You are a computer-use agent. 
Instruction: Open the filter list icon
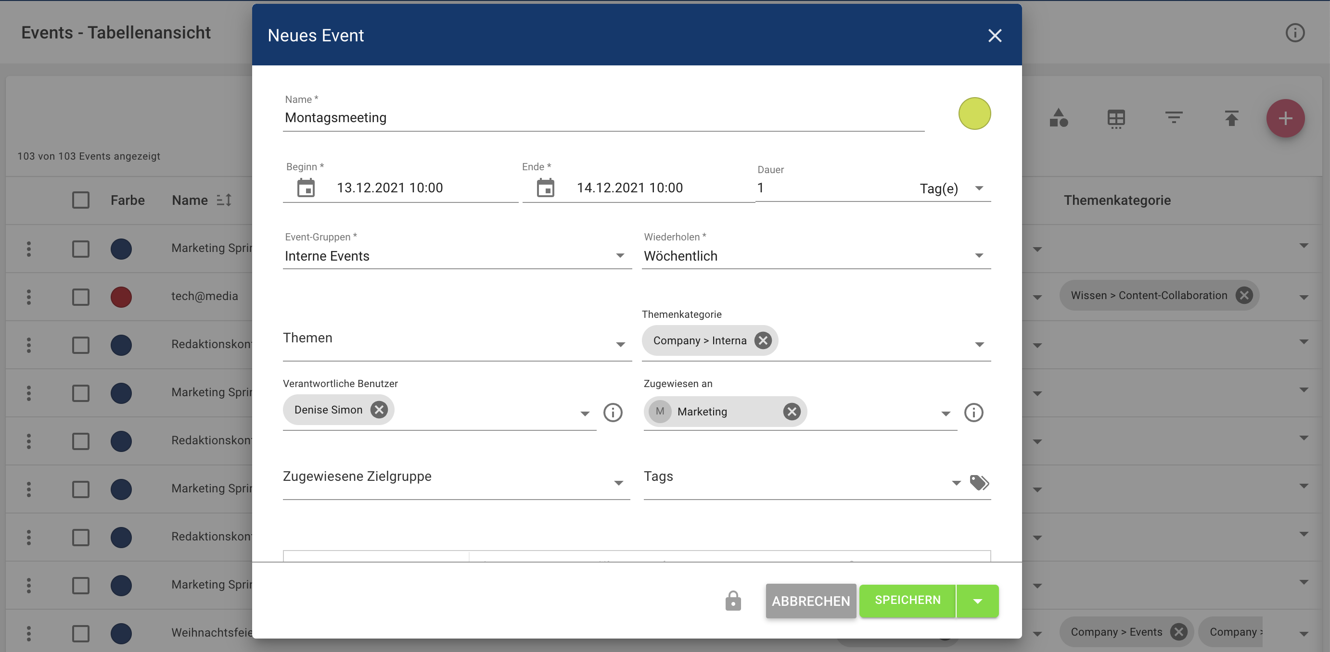click(x=1174, y=118)
